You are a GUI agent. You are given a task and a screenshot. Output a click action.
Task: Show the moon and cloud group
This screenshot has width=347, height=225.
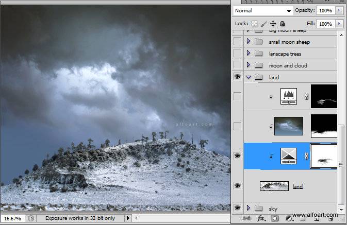click(x=237, y=65)
